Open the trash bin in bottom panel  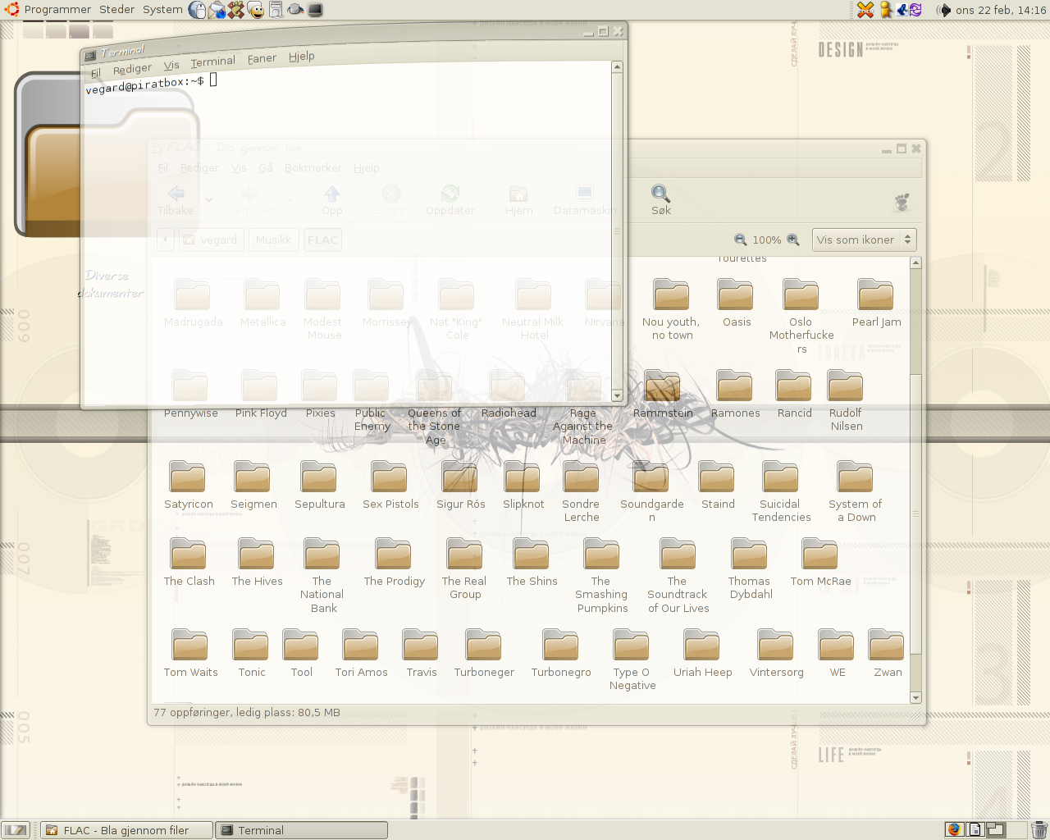(x=1039, y=829)
